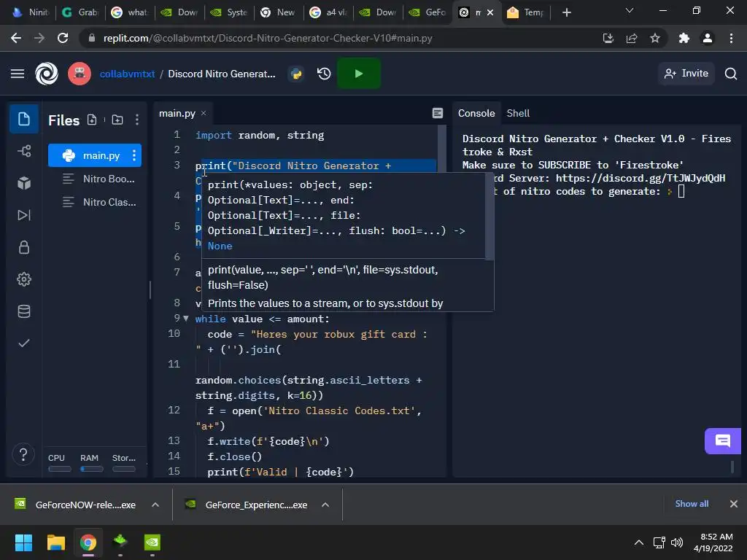Close the downloads bar
The width and height of the screenshot is (747, 560).
[734, 503]
